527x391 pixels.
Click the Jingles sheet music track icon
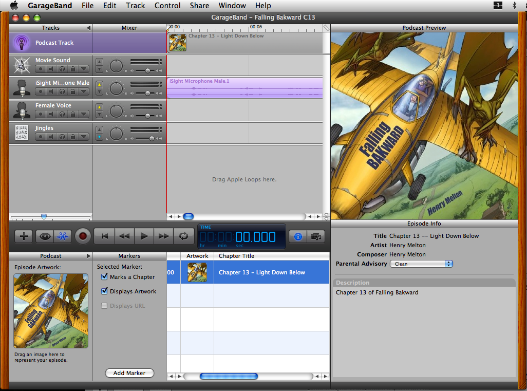tap(22, 133)
